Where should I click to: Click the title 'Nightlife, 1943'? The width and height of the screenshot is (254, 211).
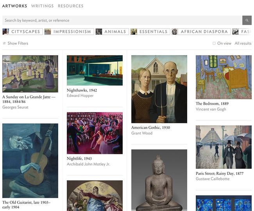(x=79, y=159)
